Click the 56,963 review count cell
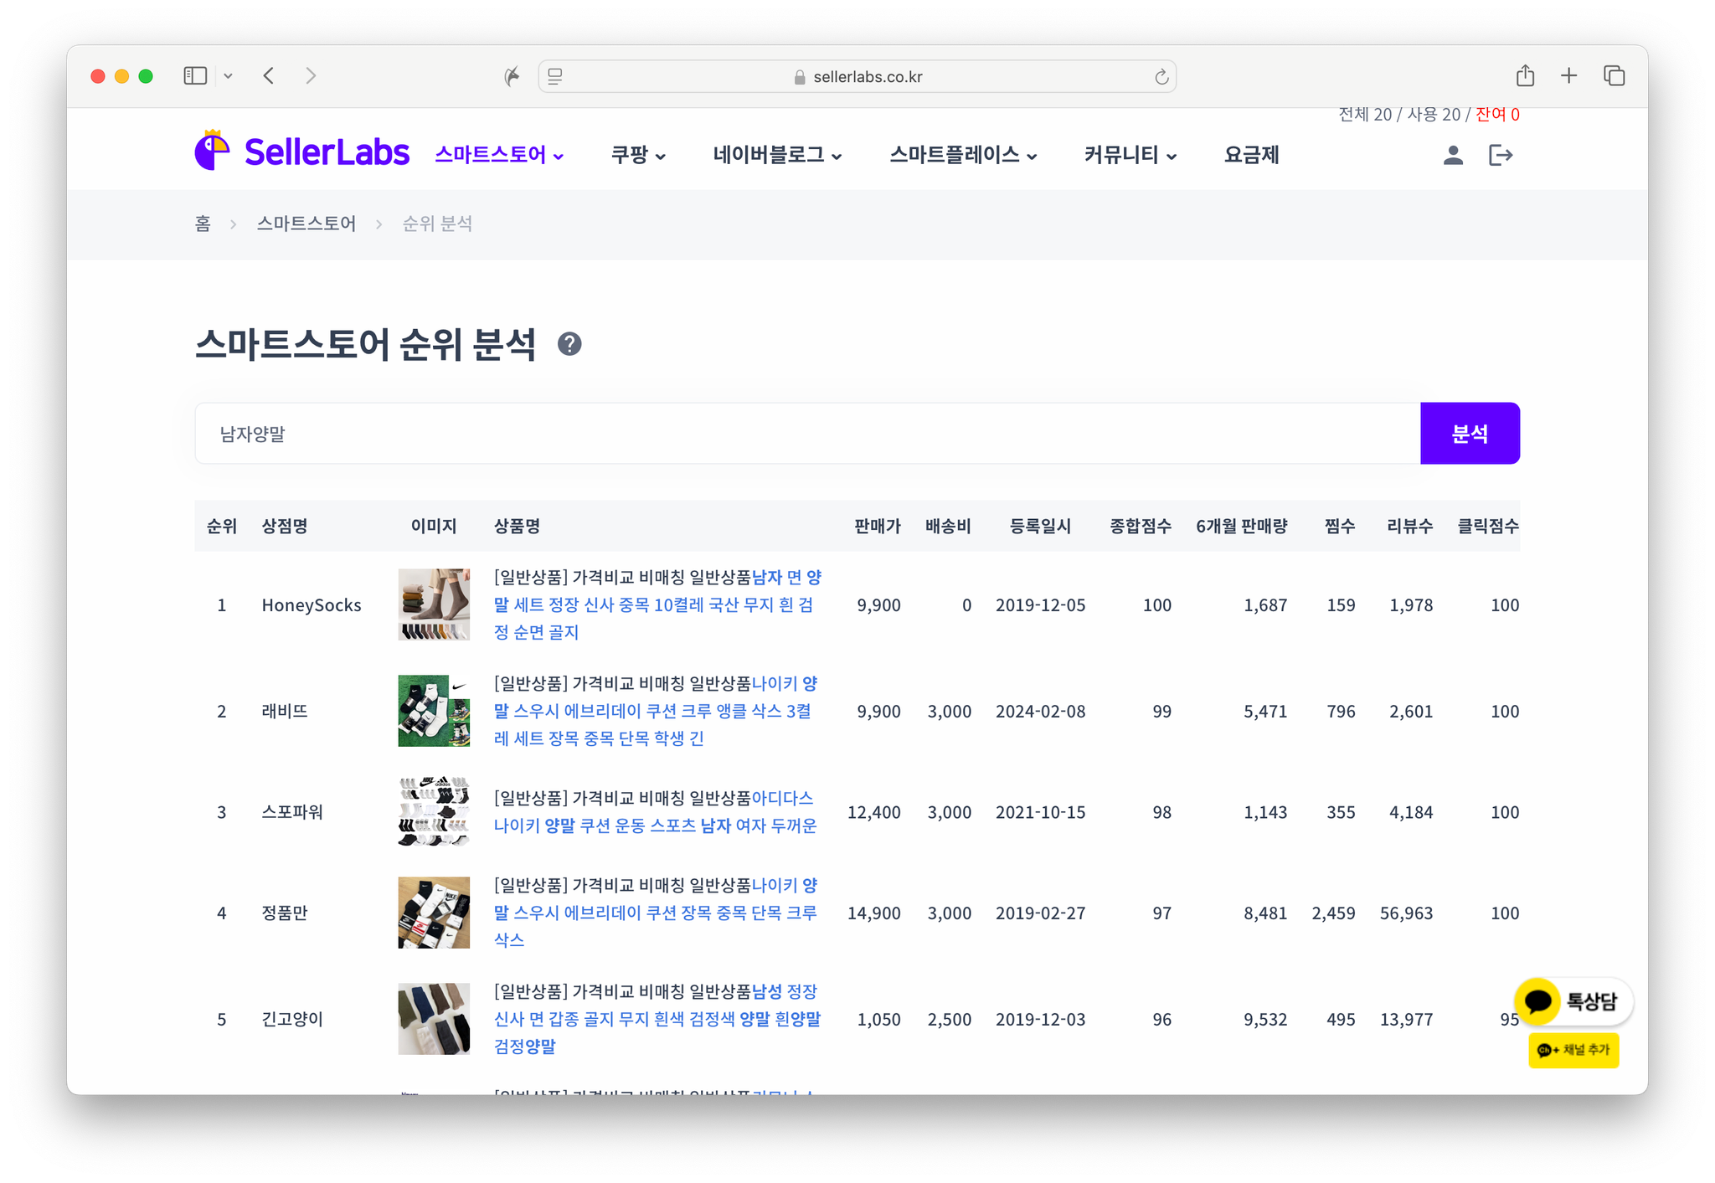This screenshot has height=1183, width=1715. click(x=1406, y=913)
